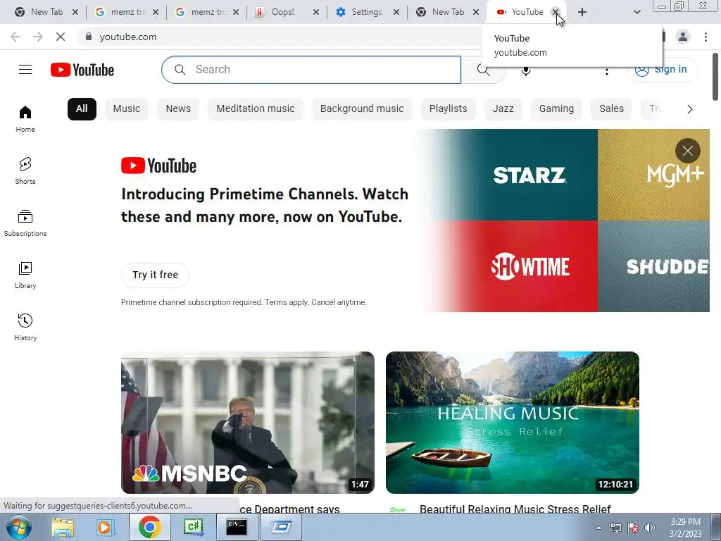
Task: Select the Gaming filter chip
Action: [x=556, y=109]
